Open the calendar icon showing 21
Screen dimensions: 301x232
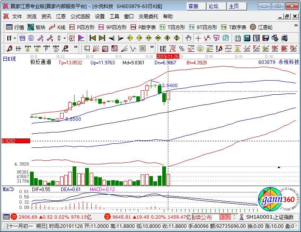tap(238, 38)
